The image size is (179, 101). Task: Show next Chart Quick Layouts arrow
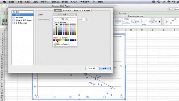(159, 21)
